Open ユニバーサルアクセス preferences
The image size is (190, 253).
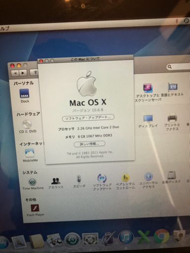(x=148, y=180)
